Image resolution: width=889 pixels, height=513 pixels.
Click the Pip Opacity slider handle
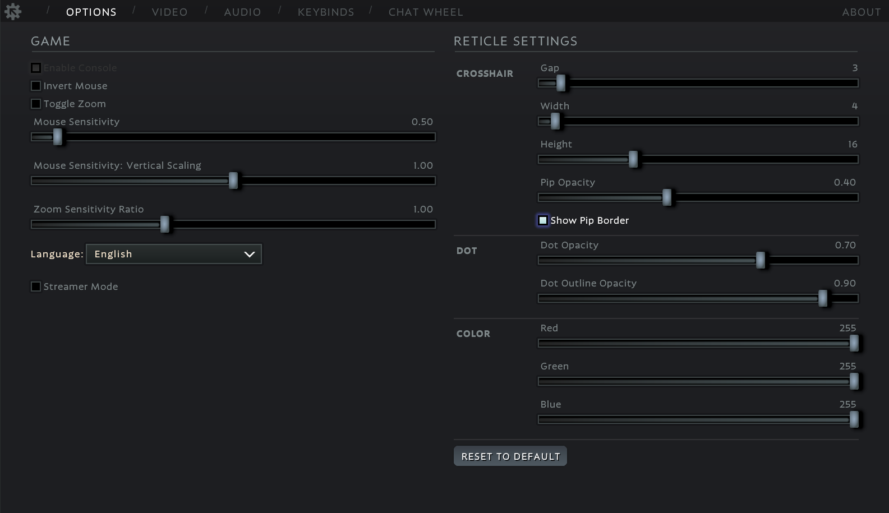point(667,197)
